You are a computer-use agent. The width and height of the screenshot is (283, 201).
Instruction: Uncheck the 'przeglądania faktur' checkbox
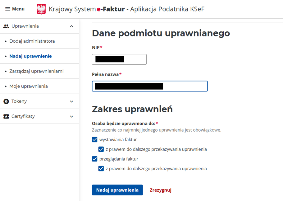[95, 159]
